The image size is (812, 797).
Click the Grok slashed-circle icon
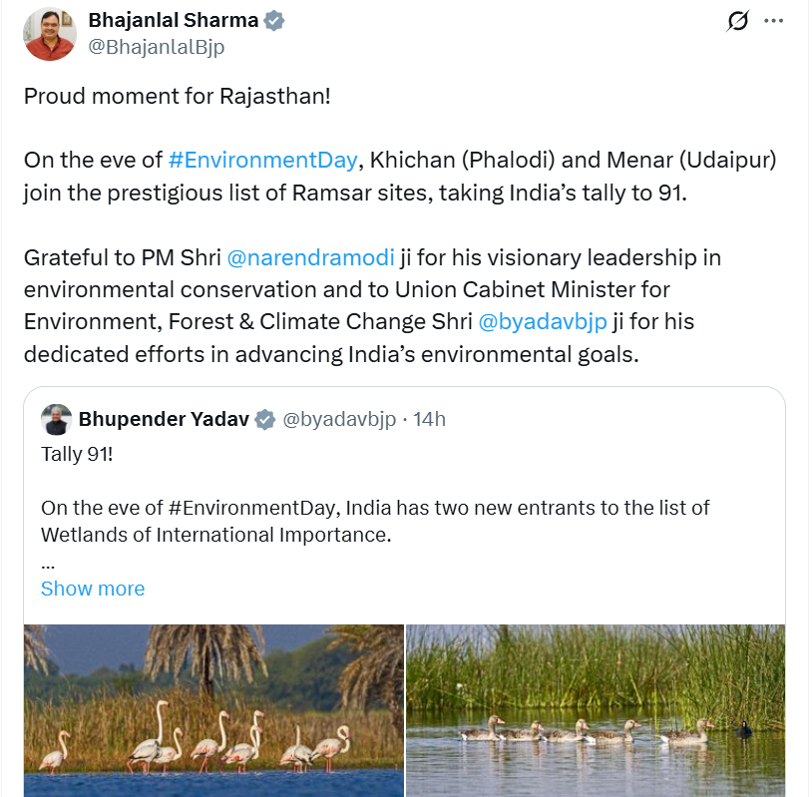pos(737,21)
